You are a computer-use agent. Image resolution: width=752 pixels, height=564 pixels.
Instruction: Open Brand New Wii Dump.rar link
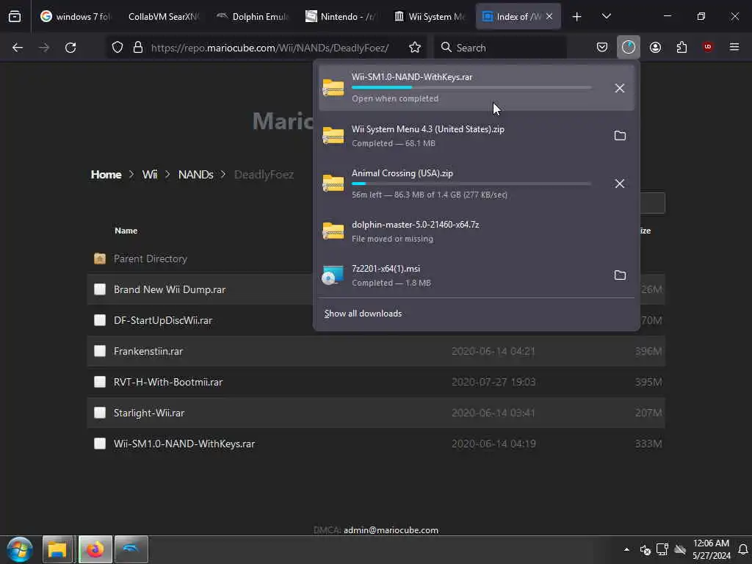click(170, 289)
